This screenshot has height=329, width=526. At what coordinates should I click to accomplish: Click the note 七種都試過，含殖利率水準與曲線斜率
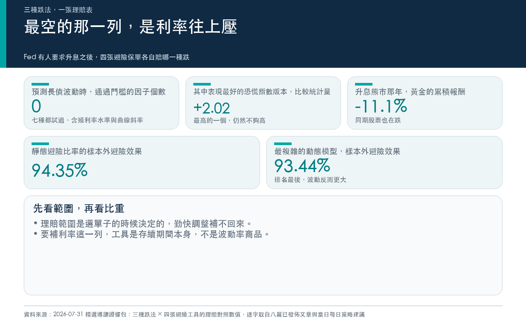87,120
